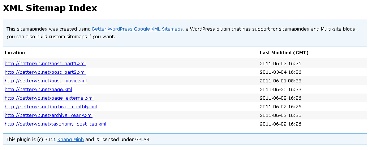
Task: Click the modified date in the taxonomy_post_tag.xml row
Action: [x=280, y=124]
